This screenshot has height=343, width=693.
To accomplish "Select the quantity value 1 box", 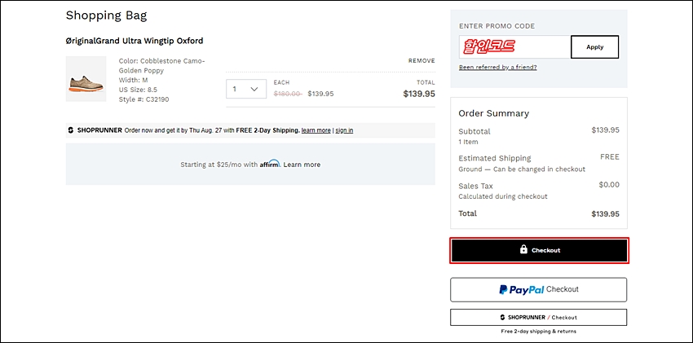I will pyautogui.click(x=246, y=89).
